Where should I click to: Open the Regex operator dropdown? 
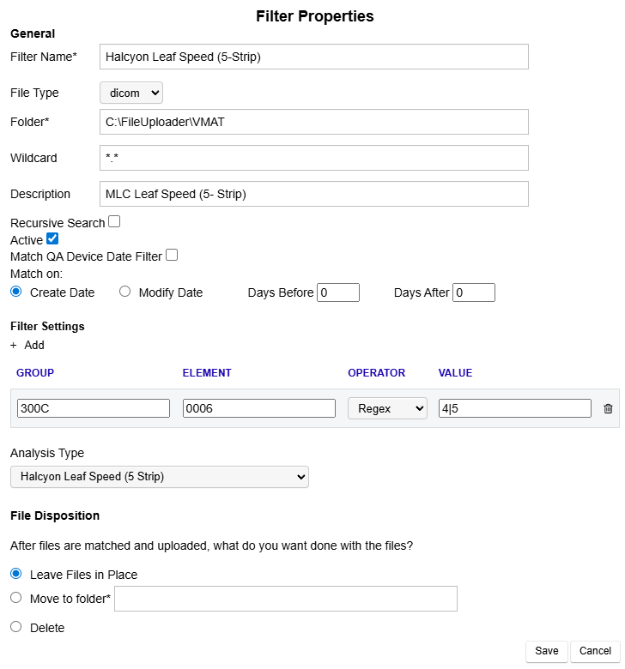(386, 409)
